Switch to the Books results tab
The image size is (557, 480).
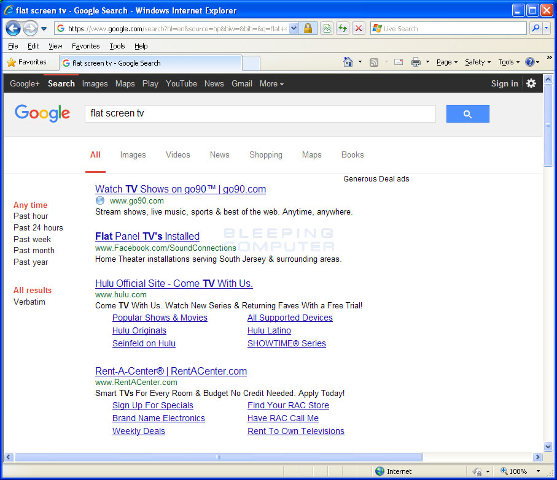(x=353, y=155)
